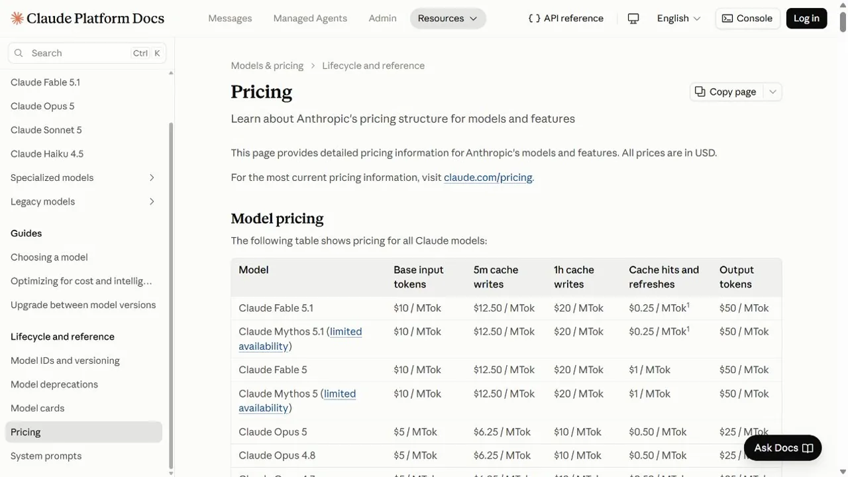Select the Pricing sidebar item

click(83, 432)
